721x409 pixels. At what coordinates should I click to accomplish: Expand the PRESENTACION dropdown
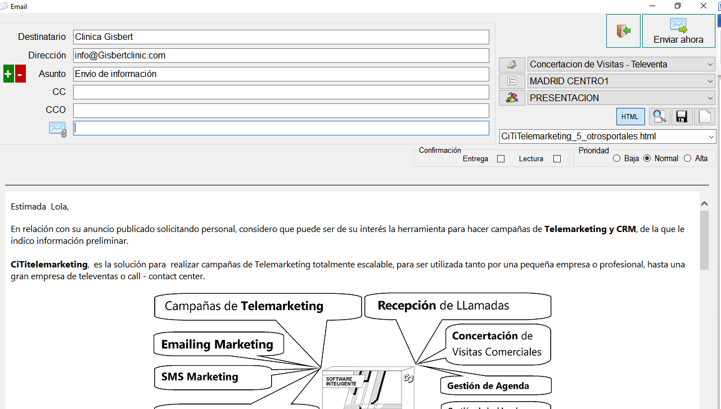point(621,98)
